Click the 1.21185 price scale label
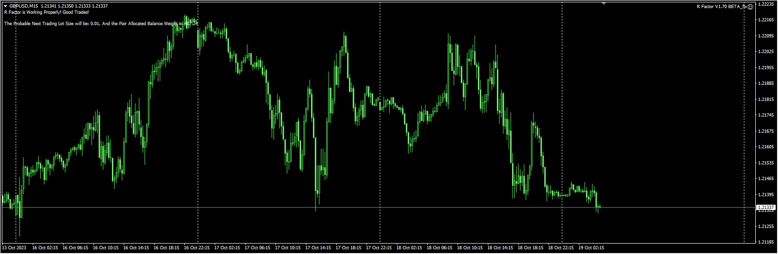Viewport: 778px width, 254px height. click(766, 242)
